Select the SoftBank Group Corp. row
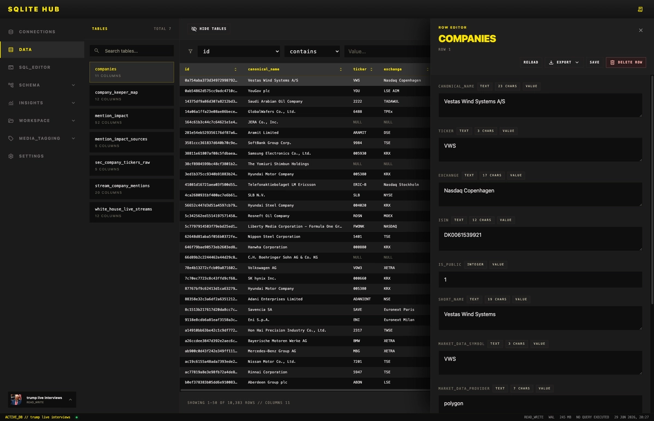 coord(305,143)
